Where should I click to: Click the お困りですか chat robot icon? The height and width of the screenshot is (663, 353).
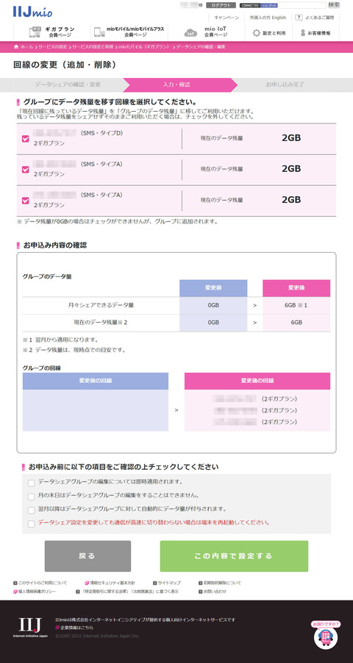[x=326, y=634]
